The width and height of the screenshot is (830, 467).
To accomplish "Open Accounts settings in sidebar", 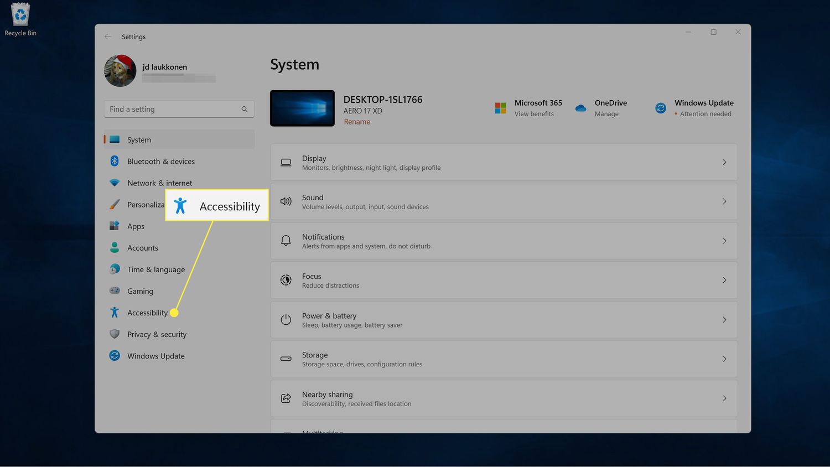I will click(x=179, y=247).
